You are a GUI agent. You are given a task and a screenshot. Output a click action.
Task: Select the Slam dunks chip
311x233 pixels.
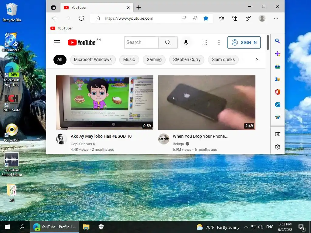pyautogui.click(x=223, y=60)
